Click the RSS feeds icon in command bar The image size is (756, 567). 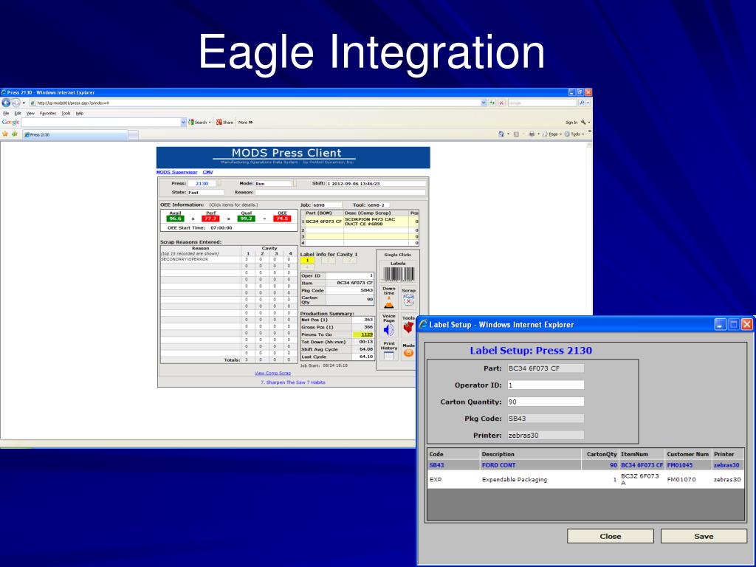pos(516,134)
